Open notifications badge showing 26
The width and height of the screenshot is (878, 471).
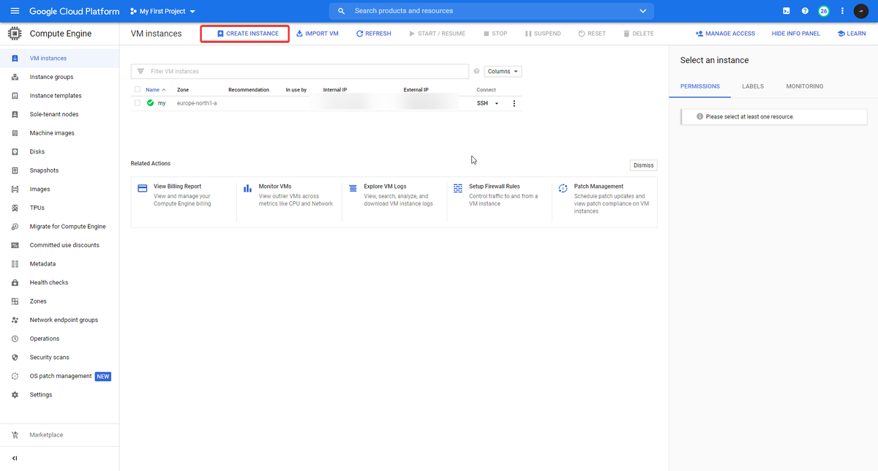(x=824, y=11)
